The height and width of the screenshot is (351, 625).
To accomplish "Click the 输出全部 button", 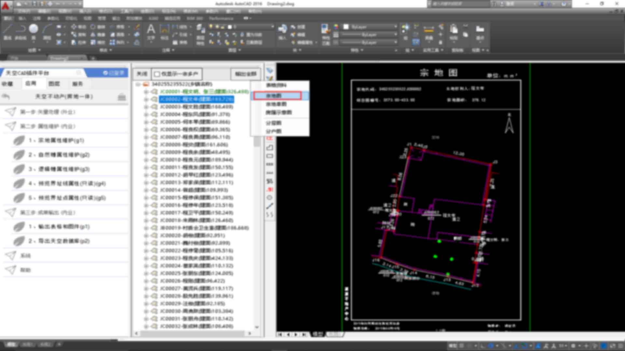I will [246, 74].
